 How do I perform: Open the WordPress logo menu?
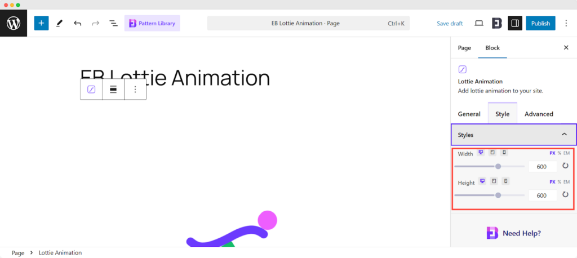click(14, 23)
